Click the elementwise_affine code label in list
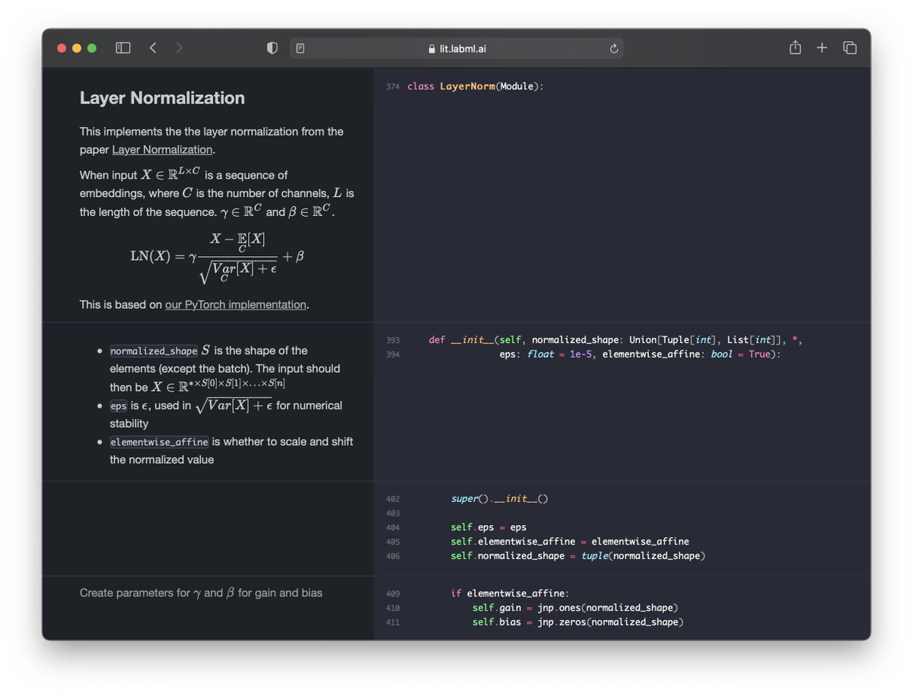 pyautogui.click(x=159, y=442)
